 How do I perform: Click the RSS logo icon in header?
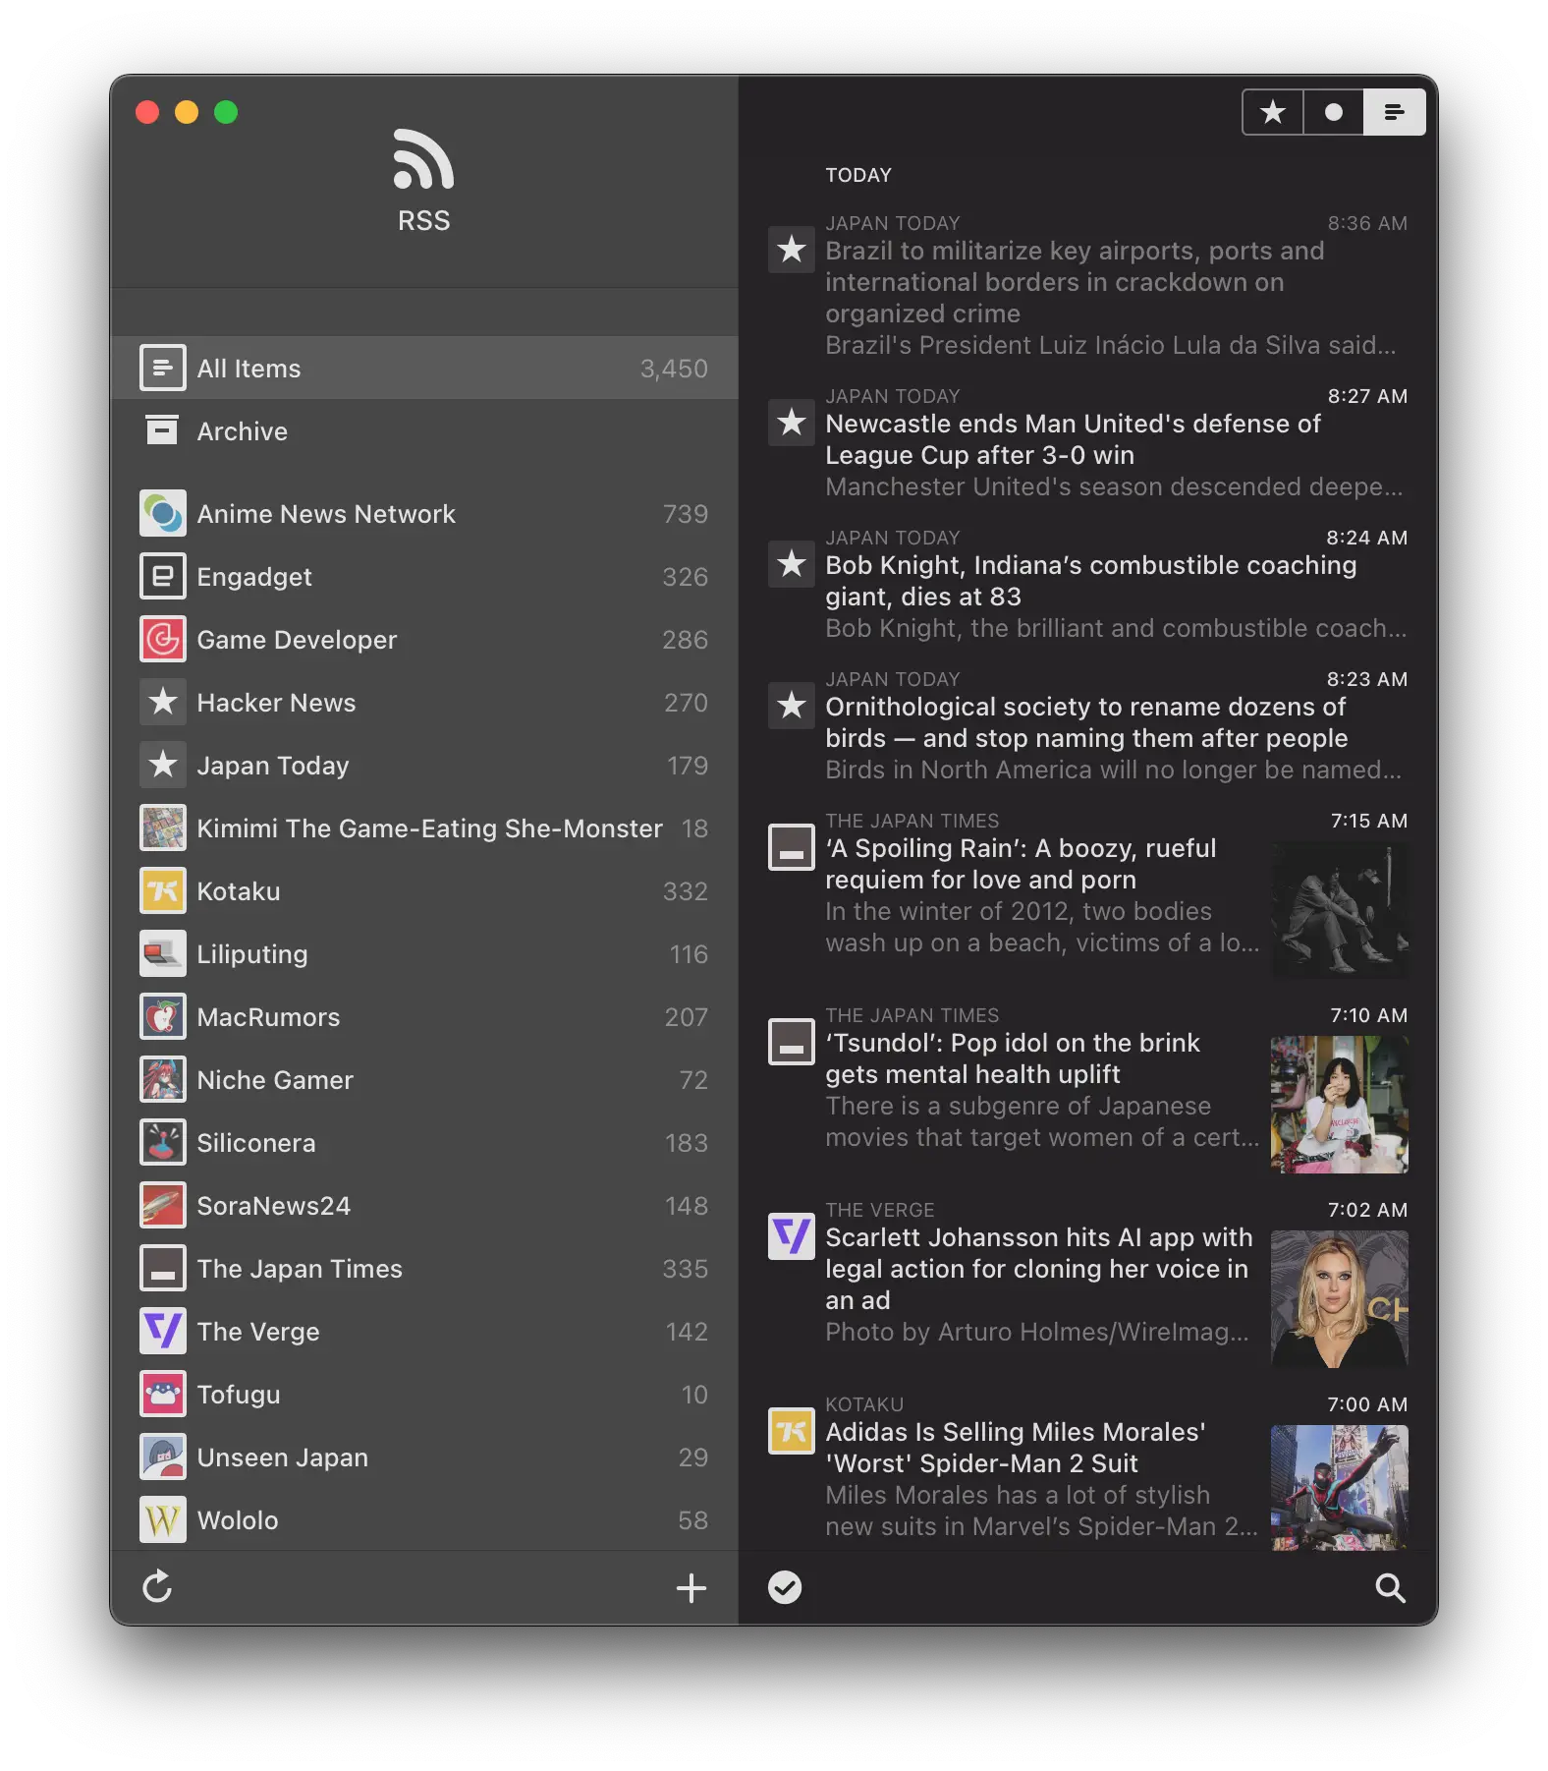tap(423, 159)
